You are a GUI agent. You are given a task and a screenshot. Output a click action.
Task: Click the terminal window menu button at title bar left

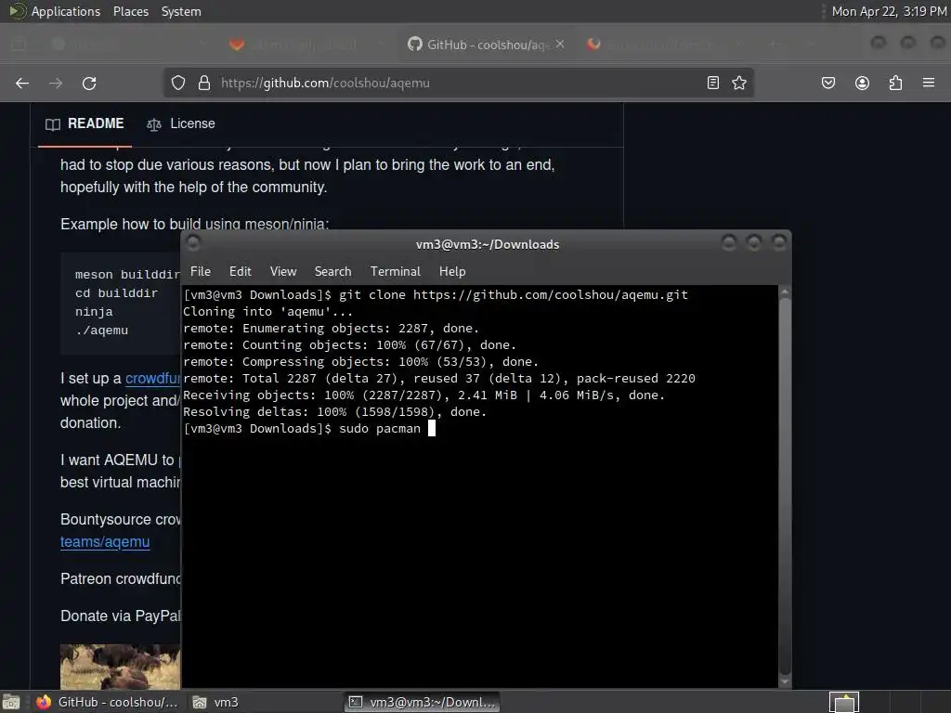(193, 243)
